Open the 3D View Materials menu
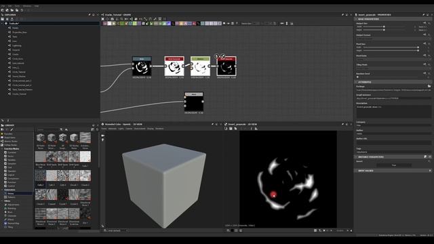Image resolution: width=434 pixels, height=244 pixels. pyautogui.click(x=113, y=129)
